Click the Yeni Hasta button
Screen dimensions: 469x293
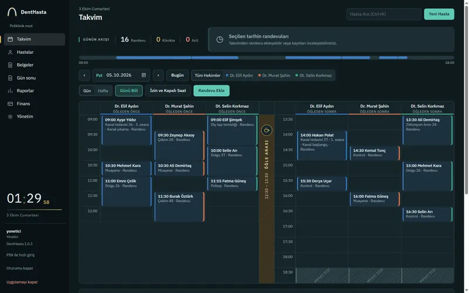(x=439, y=14)
